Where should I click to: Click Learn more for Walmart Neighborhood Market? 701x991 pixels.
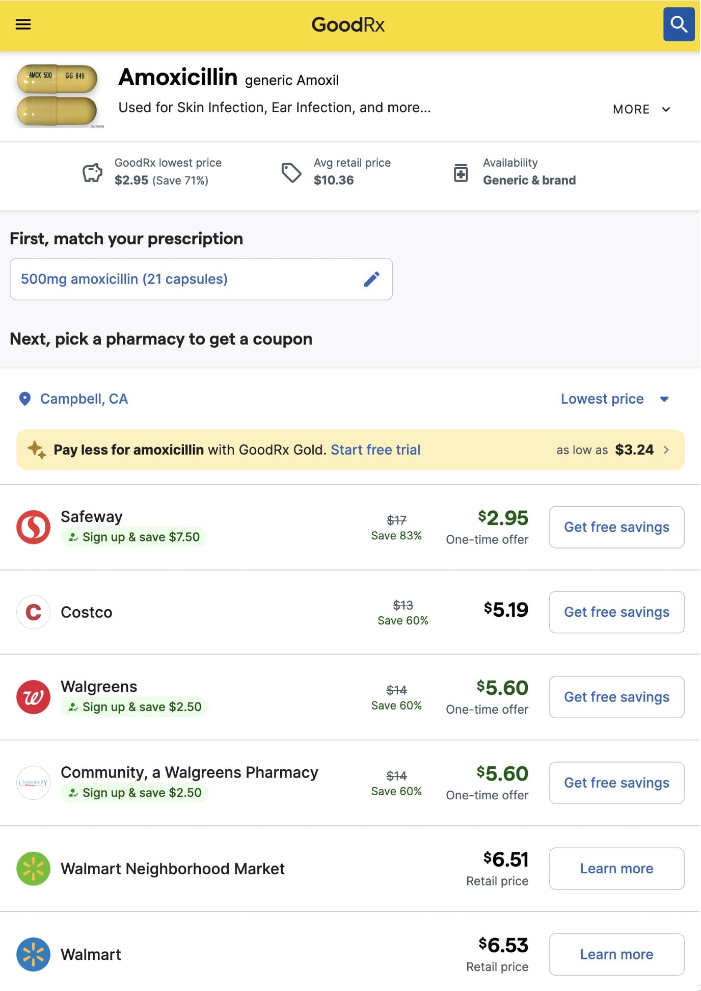(x=616, y=869)
